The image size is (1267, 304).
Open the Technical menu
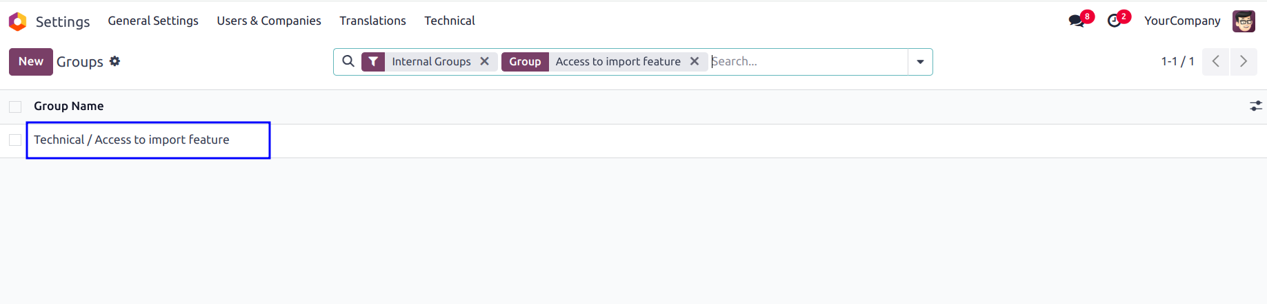450,21
